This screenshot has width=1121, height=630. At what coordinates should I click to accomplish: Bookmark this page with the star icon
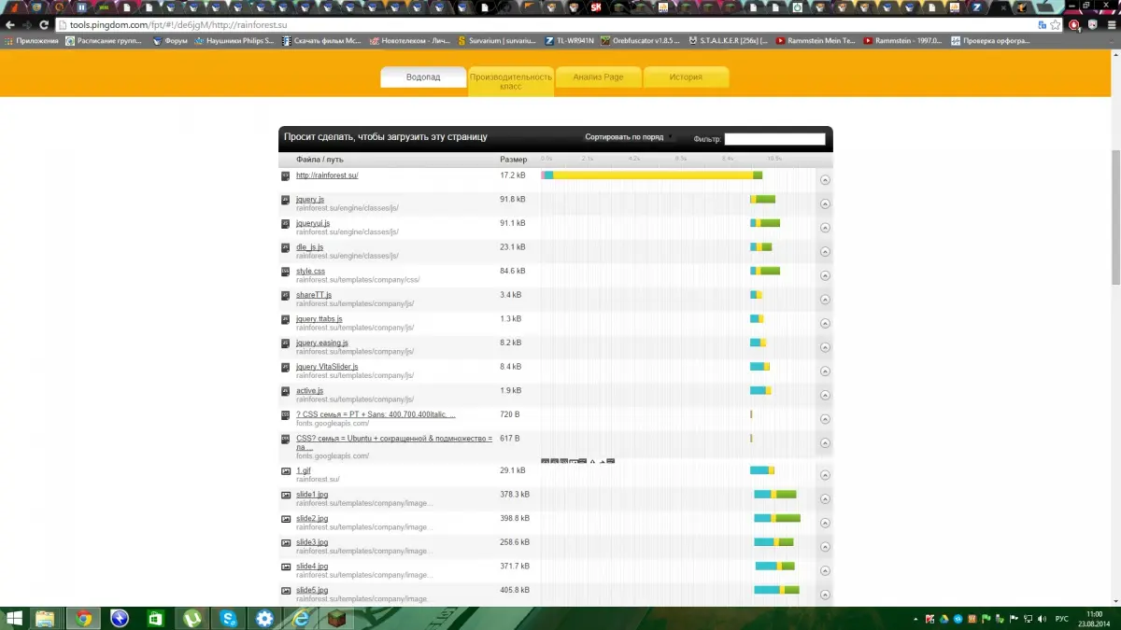[1055, 25]
